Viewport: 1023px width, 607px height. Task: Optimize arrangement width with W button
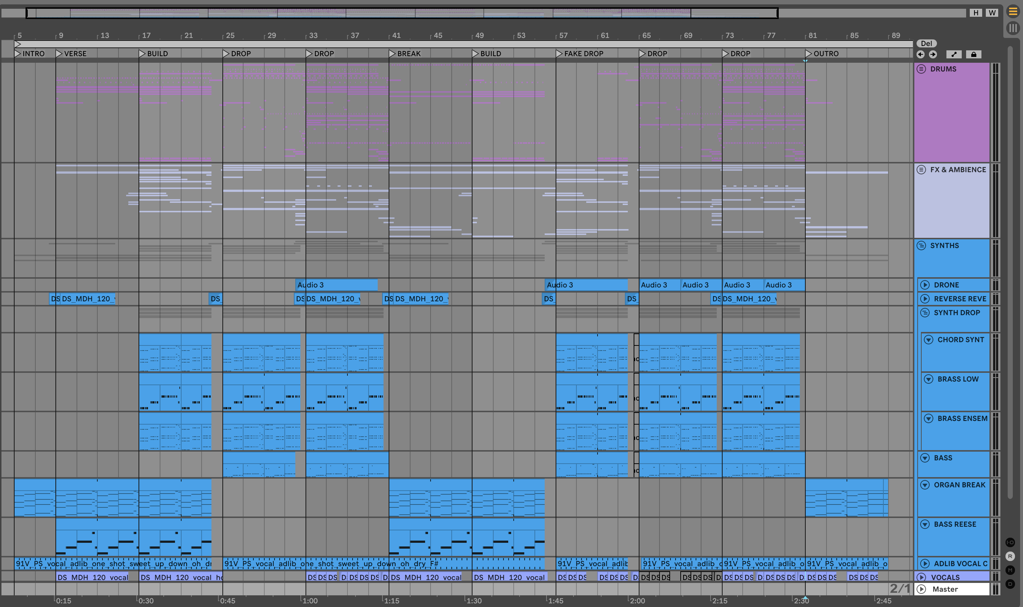click(992, 13)
